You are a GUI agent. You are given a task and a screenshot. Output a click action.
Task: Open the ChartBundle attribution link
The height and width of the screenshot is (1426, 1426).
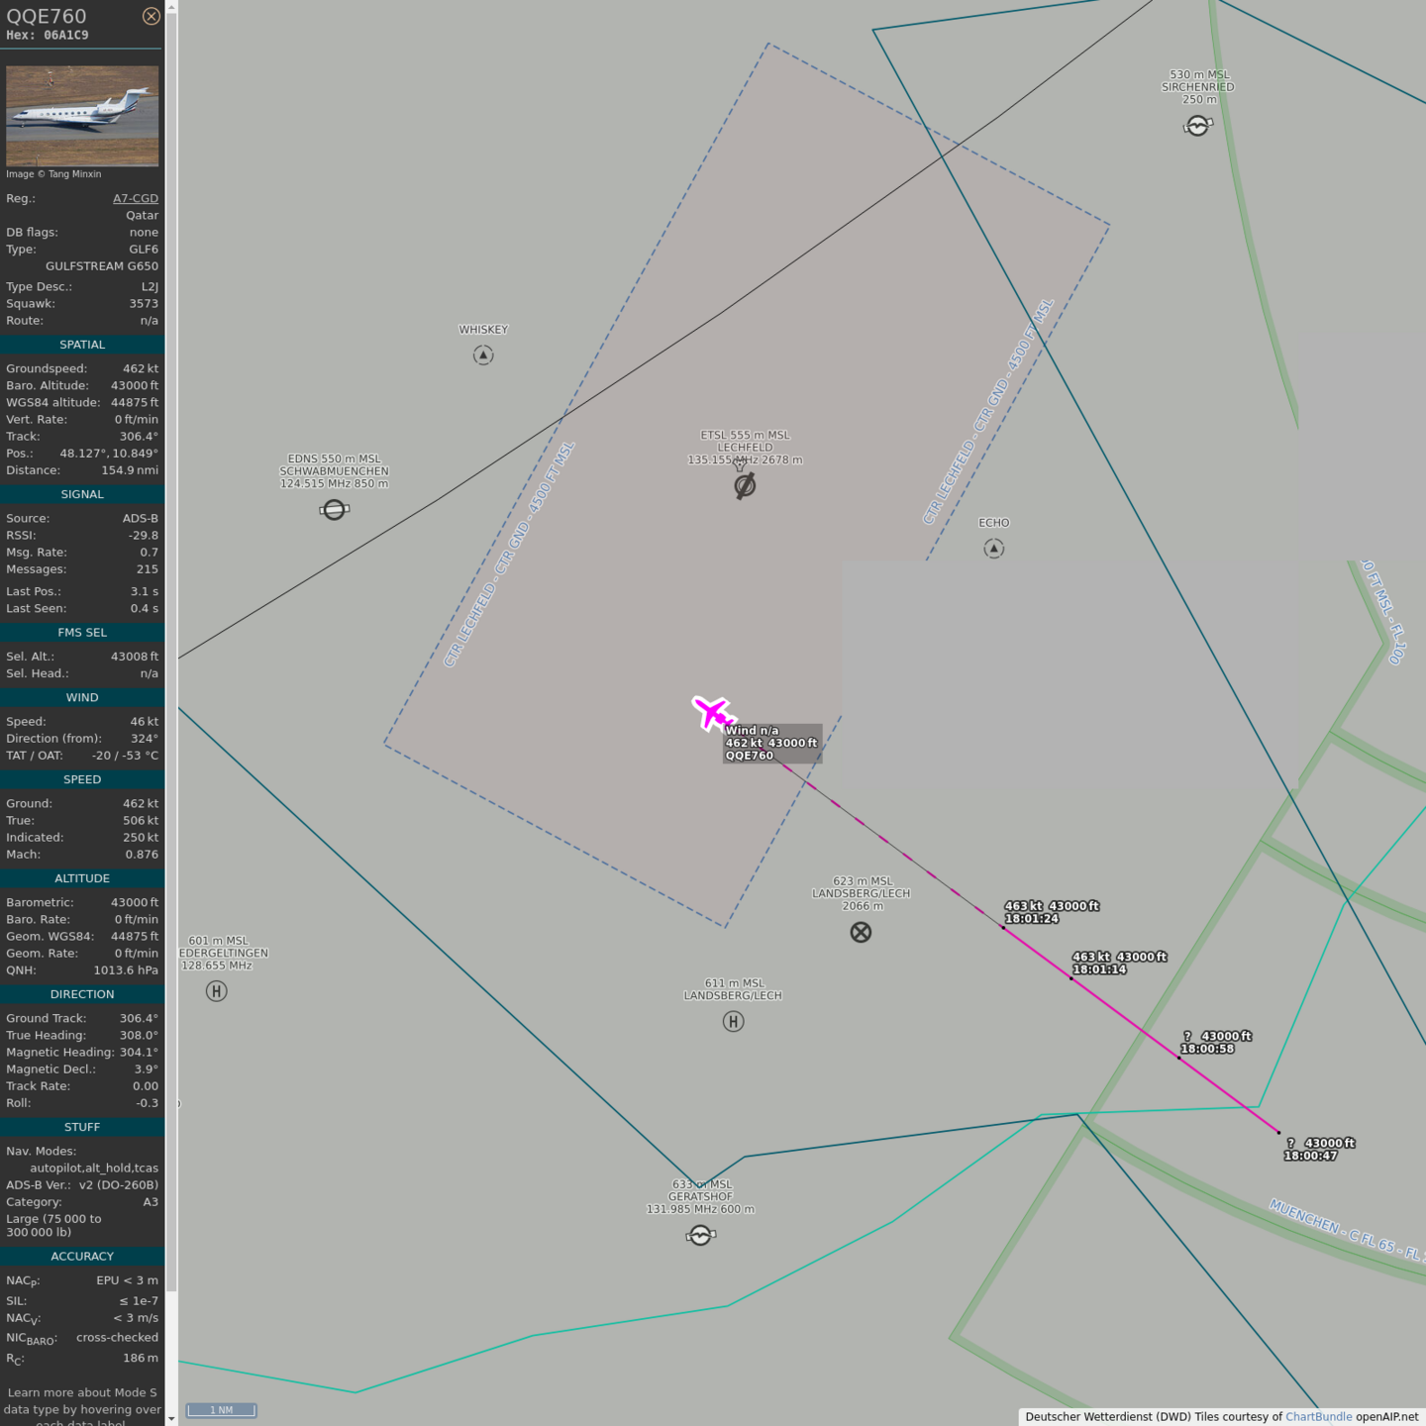click(x=1318, y=1416)
